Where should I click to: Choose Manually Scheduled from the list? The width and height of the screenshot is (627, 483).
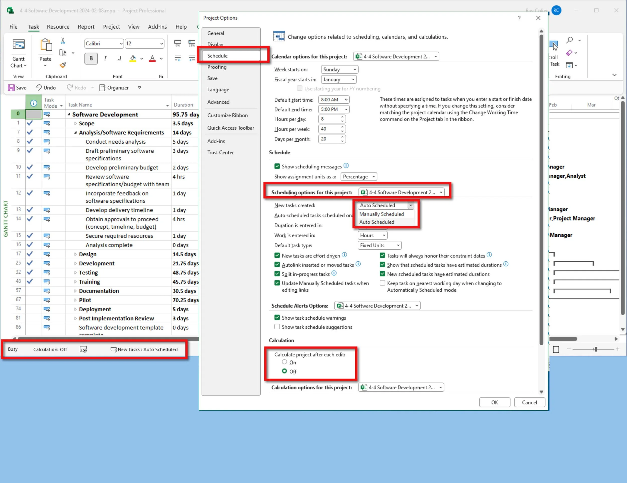pos(381,214)
